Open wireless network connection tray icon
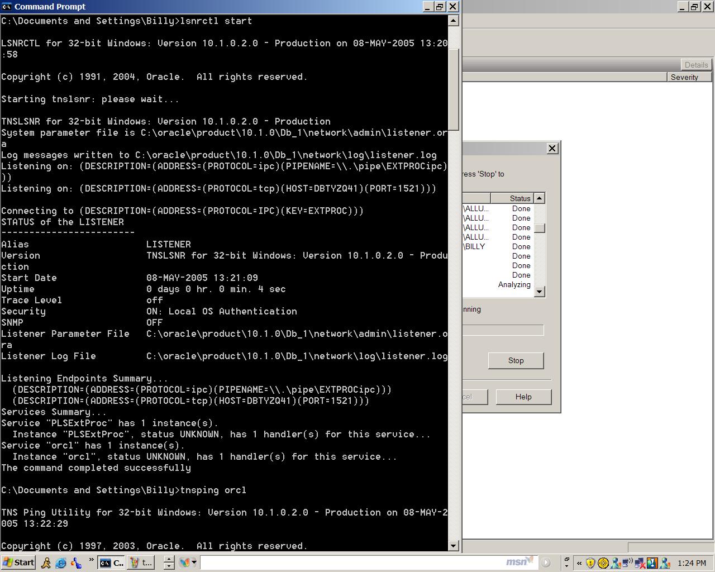 [627, 563]
